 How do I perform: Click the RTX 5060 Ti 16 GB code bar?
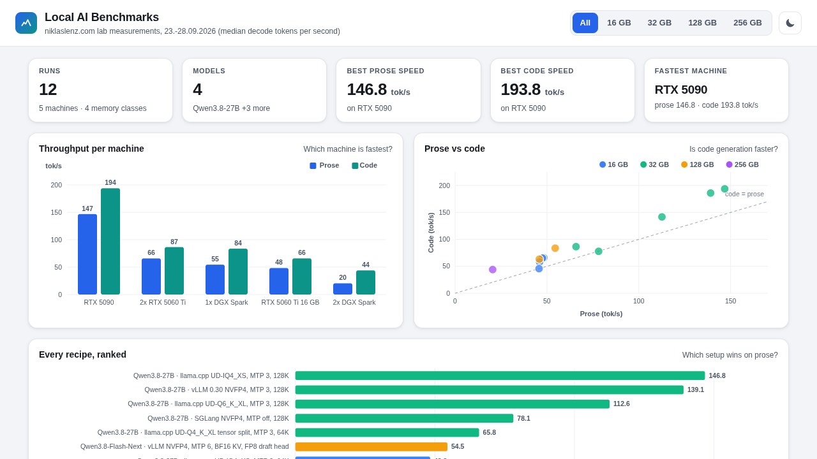(x=302, y=277)
